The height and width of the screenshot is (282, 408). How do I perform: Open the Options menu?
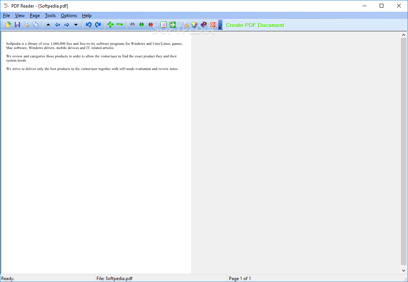point(69,16)
